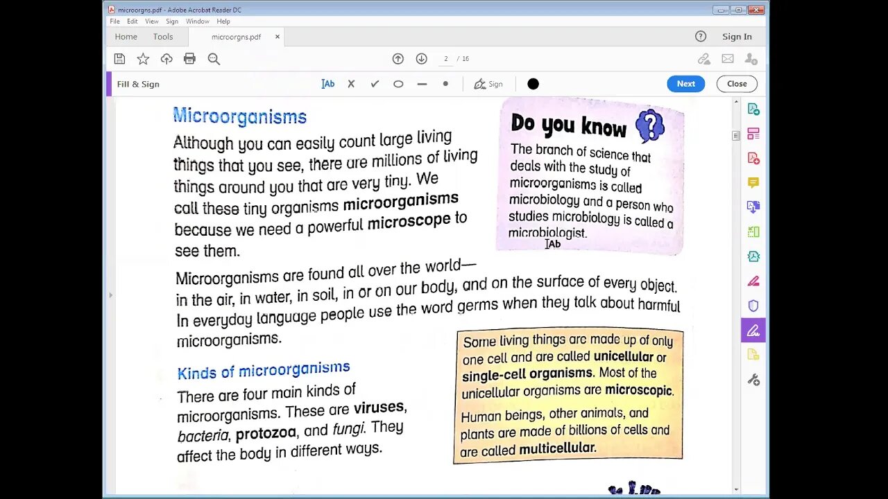Select the circle tool
Image resolution: width=888 pixels, height=499 pixels.
pos(398,84)
